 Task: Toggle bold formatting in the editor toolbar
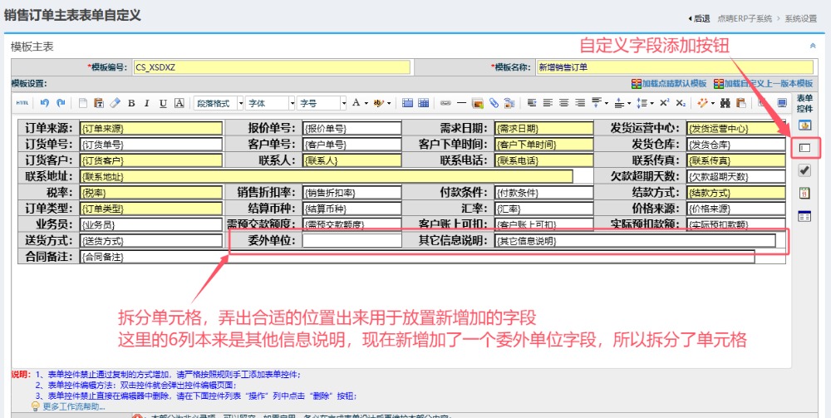tap(131, 103)
